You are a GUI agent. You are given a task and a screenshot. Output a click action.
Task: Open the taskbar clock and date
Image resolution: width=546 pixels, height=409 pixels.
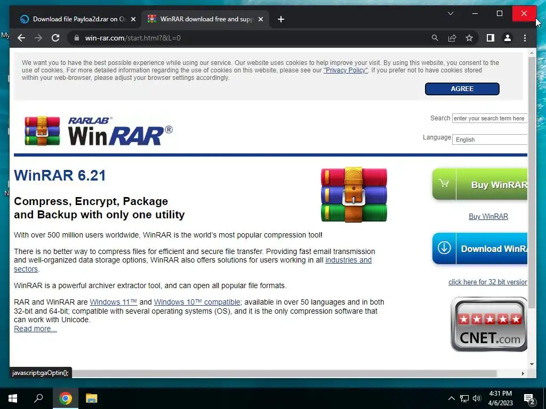point(500,398)
